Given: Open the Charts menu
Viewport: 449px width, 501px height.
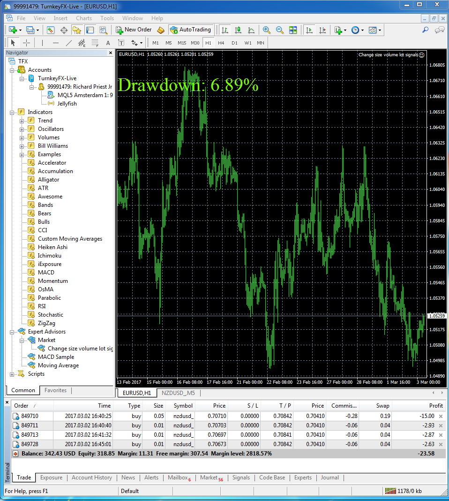Looking at the screenshot, I should coord(84,18).
